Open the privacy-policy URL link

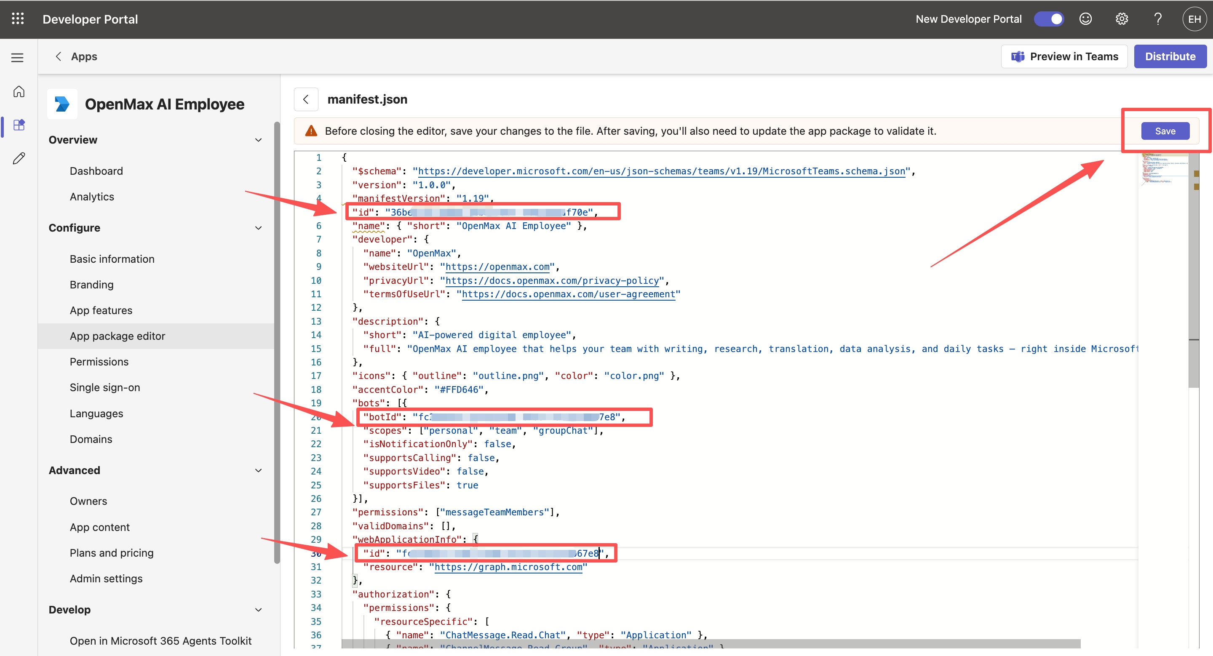click(x=552, y=280)
